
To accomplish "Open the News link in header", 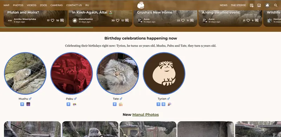I will [223, 5].
